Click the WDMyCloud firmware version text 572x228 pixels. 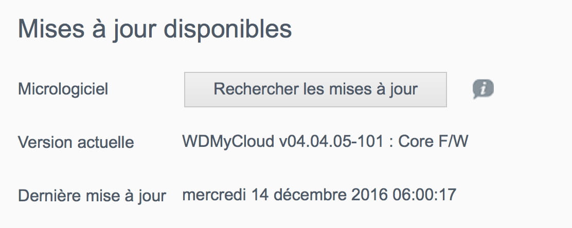(325, 141)
